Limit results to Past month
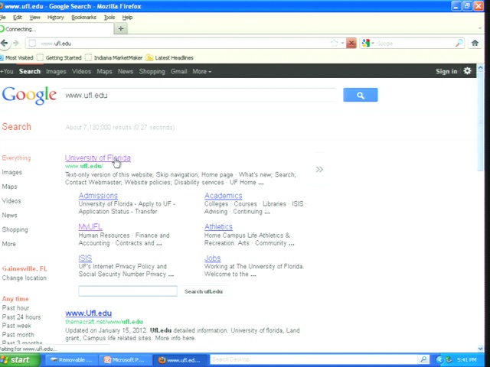 [x=18, y=335]
